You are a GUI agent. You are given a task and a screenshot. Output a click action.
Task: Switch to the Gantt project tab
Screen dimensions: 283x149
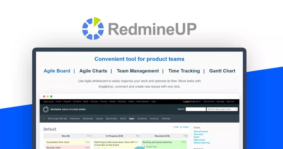coord(123,119)
